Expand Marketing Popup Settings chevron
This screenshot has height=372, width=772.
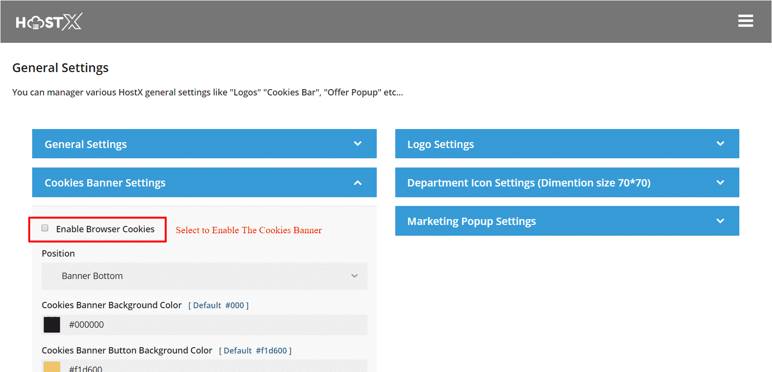(x=720, y=221)
